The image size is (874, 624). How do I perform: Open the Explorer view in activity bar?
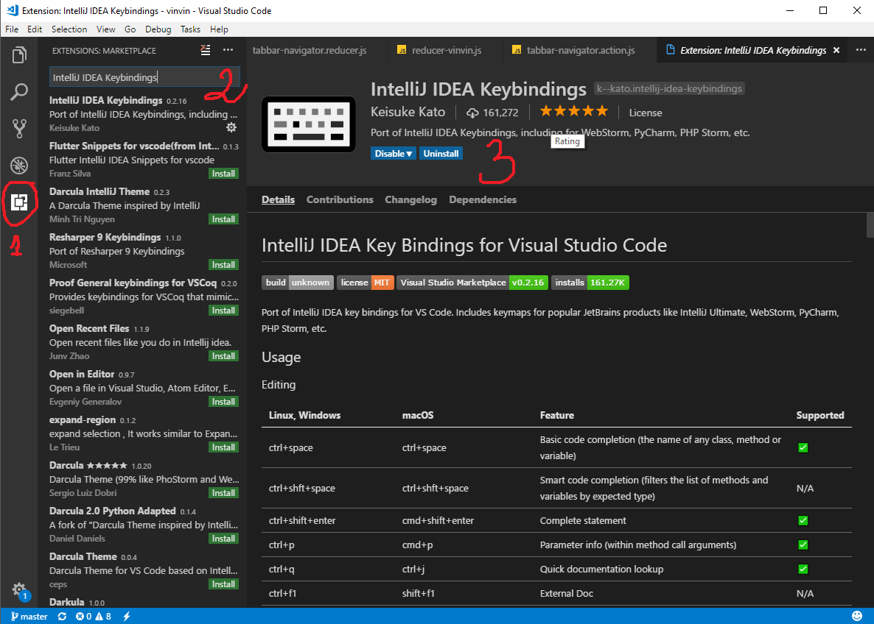[19, 55]
